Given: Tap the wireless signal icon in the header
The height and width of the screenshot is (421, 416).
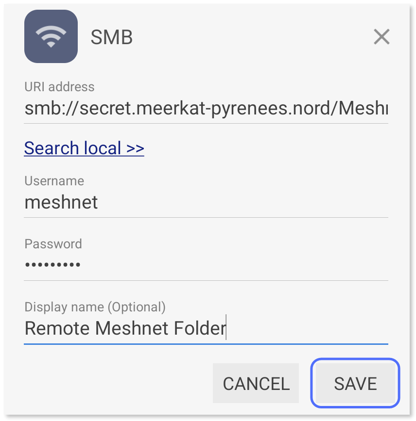Looking at the screenshot, I should pos(51,36).
